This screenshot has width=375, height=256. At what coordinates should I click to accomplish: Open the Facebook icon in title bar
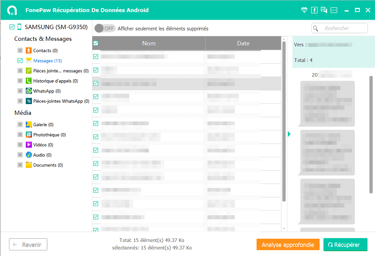(314, 10)
